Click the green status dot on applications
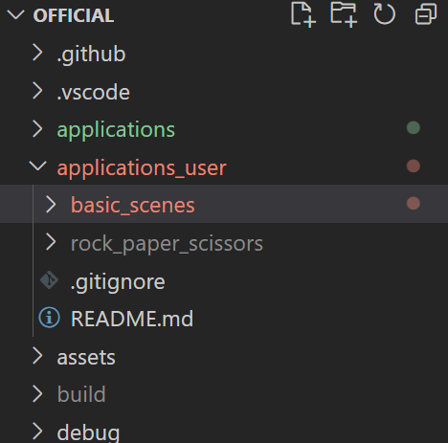This screenshot has height=443, width=448. (x=414, y=128)
